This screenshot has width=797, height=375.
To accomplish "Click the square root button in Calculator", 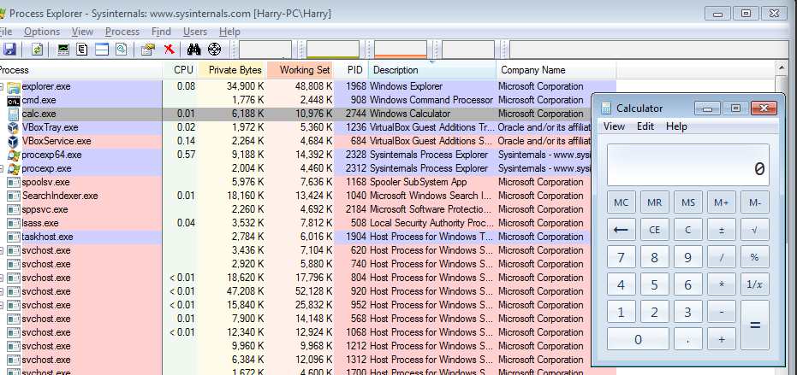I will point(754,230).
